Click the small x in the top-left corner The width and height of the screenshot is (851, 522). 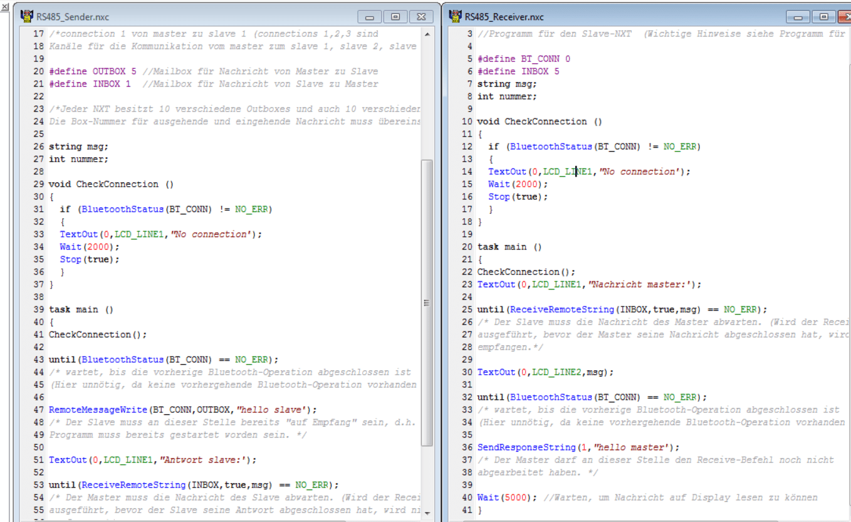click(x=5, y=7)
